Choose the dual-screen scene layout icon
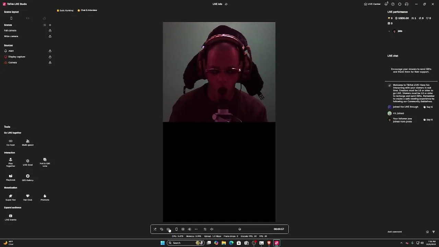Image resolution: width=439 pixels, height=247 pixels. tap(44, 18)
